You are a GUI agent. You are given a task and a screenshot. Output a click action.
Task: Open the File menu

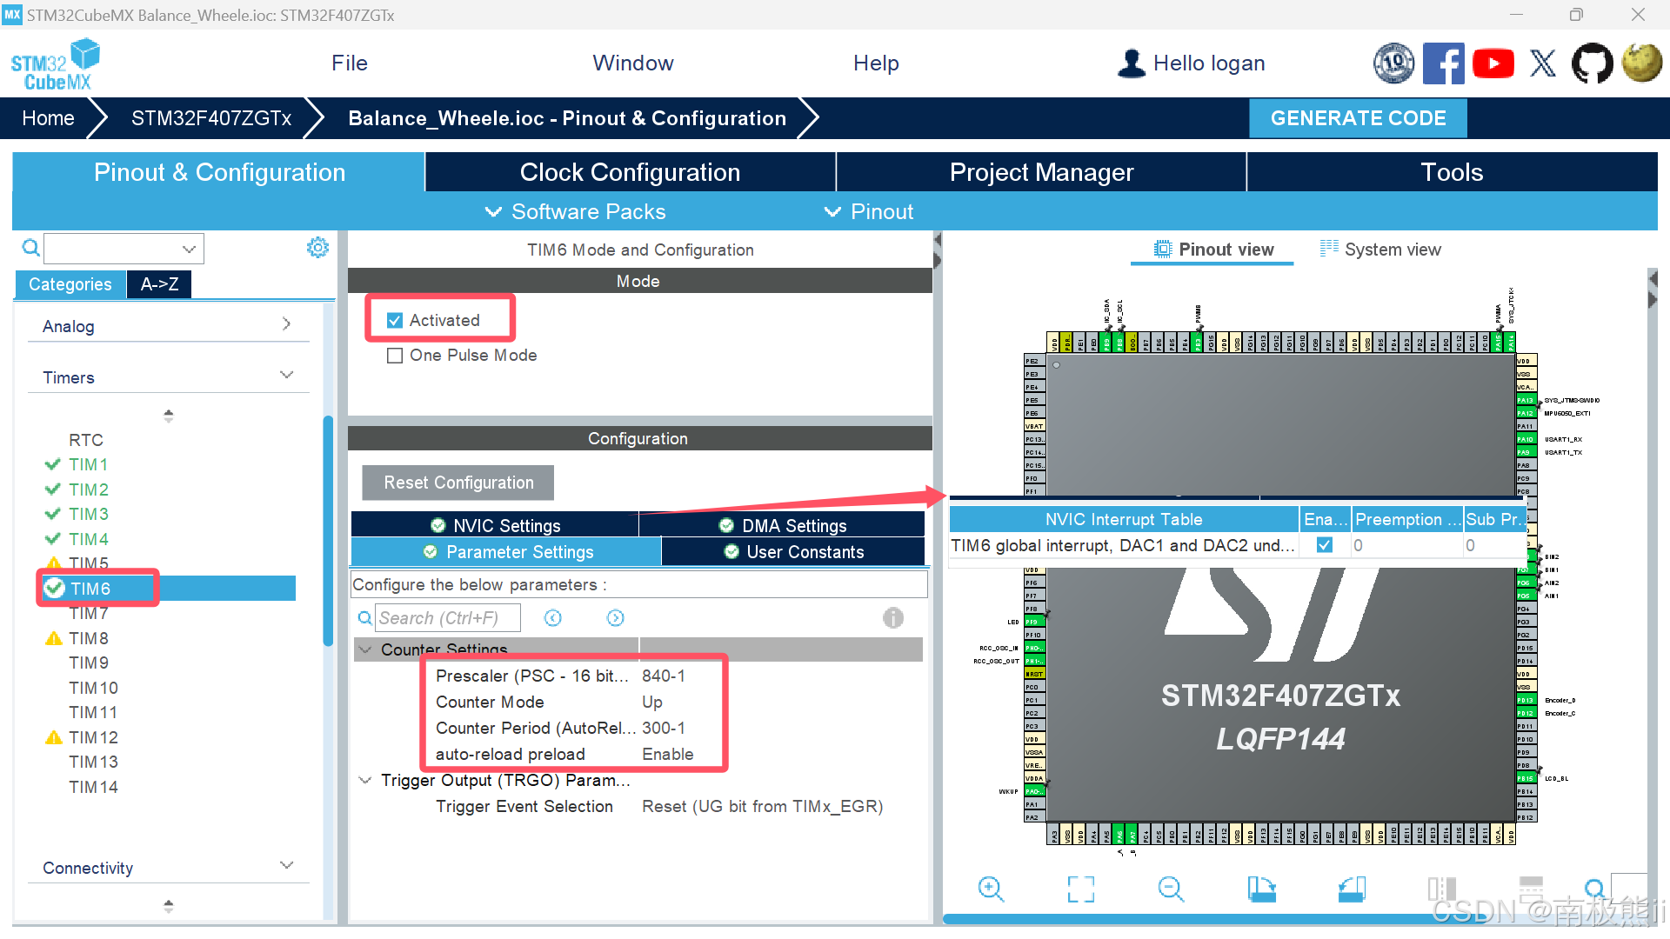pos(350,63)
